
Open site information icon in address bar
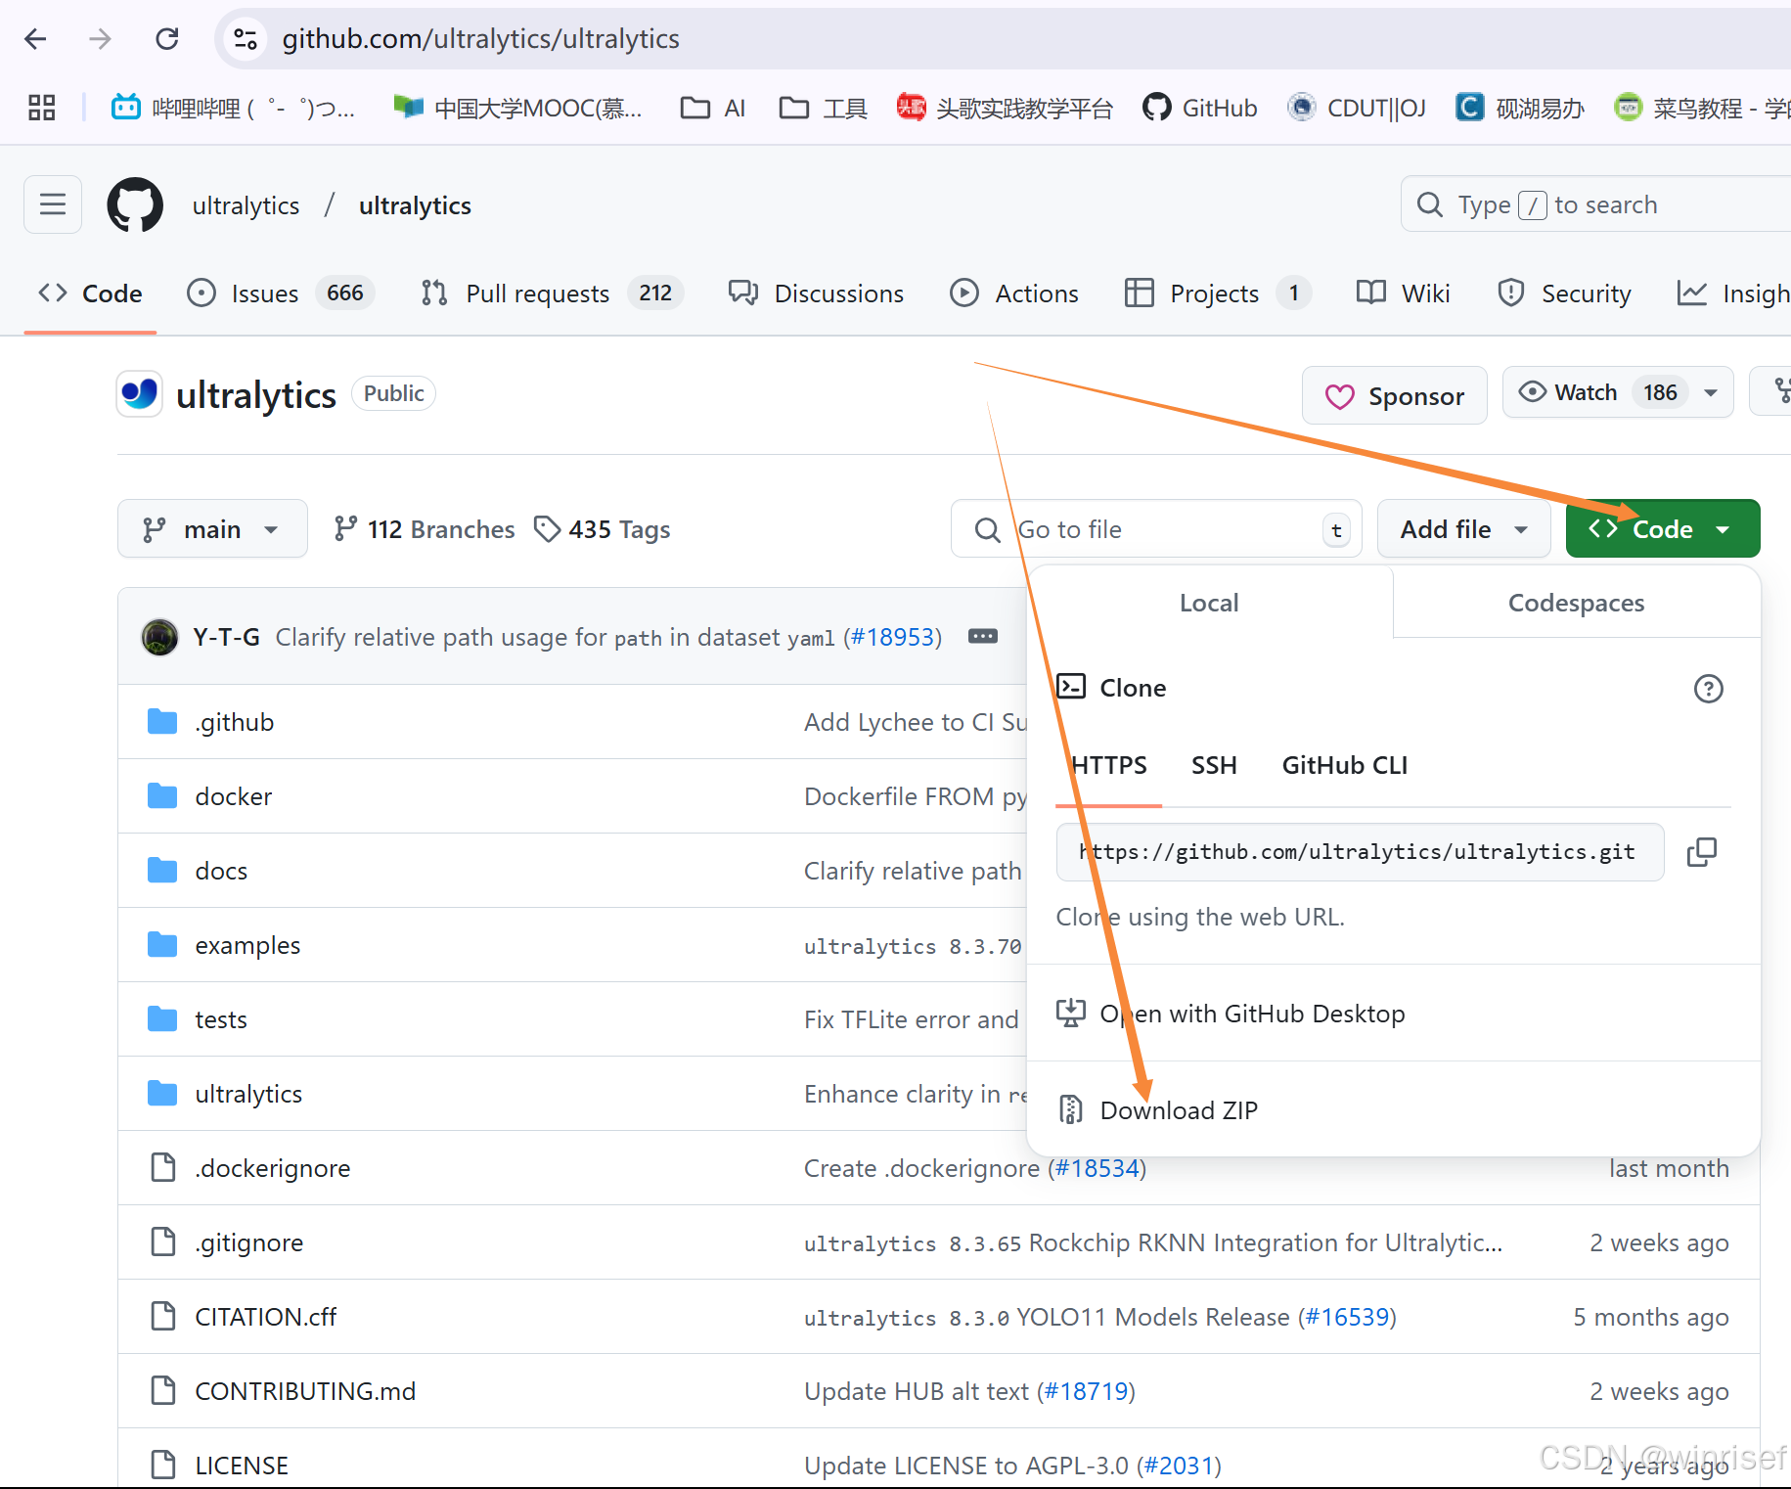tap(245, 39)
